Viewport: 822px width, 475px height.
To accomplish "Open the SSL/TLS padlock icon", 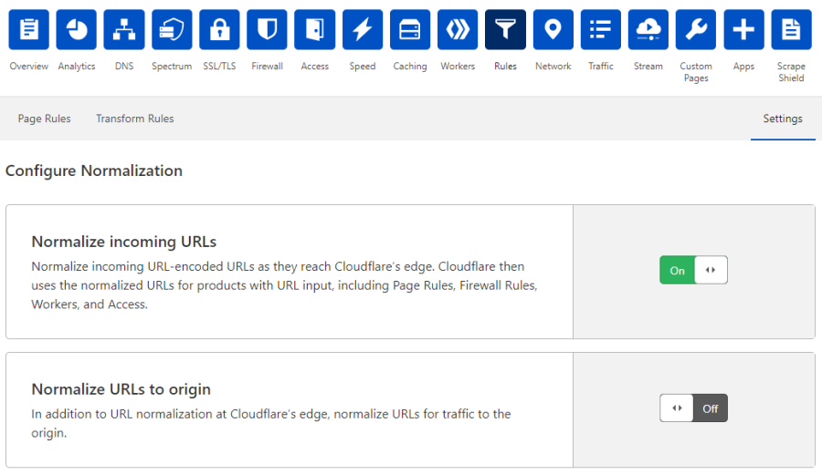I will 219,29.
